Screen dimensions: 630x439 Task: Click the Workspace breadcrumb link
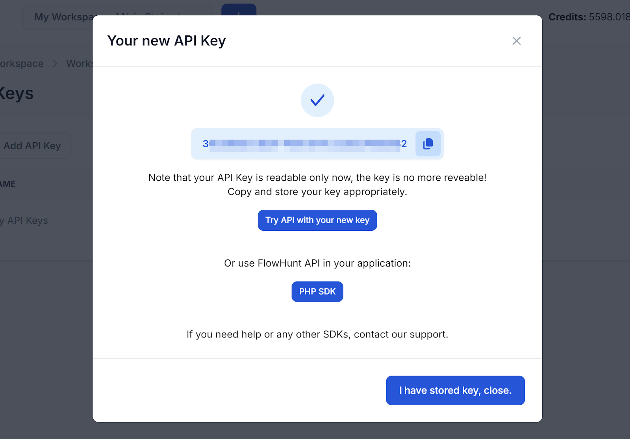coord(21,63)
